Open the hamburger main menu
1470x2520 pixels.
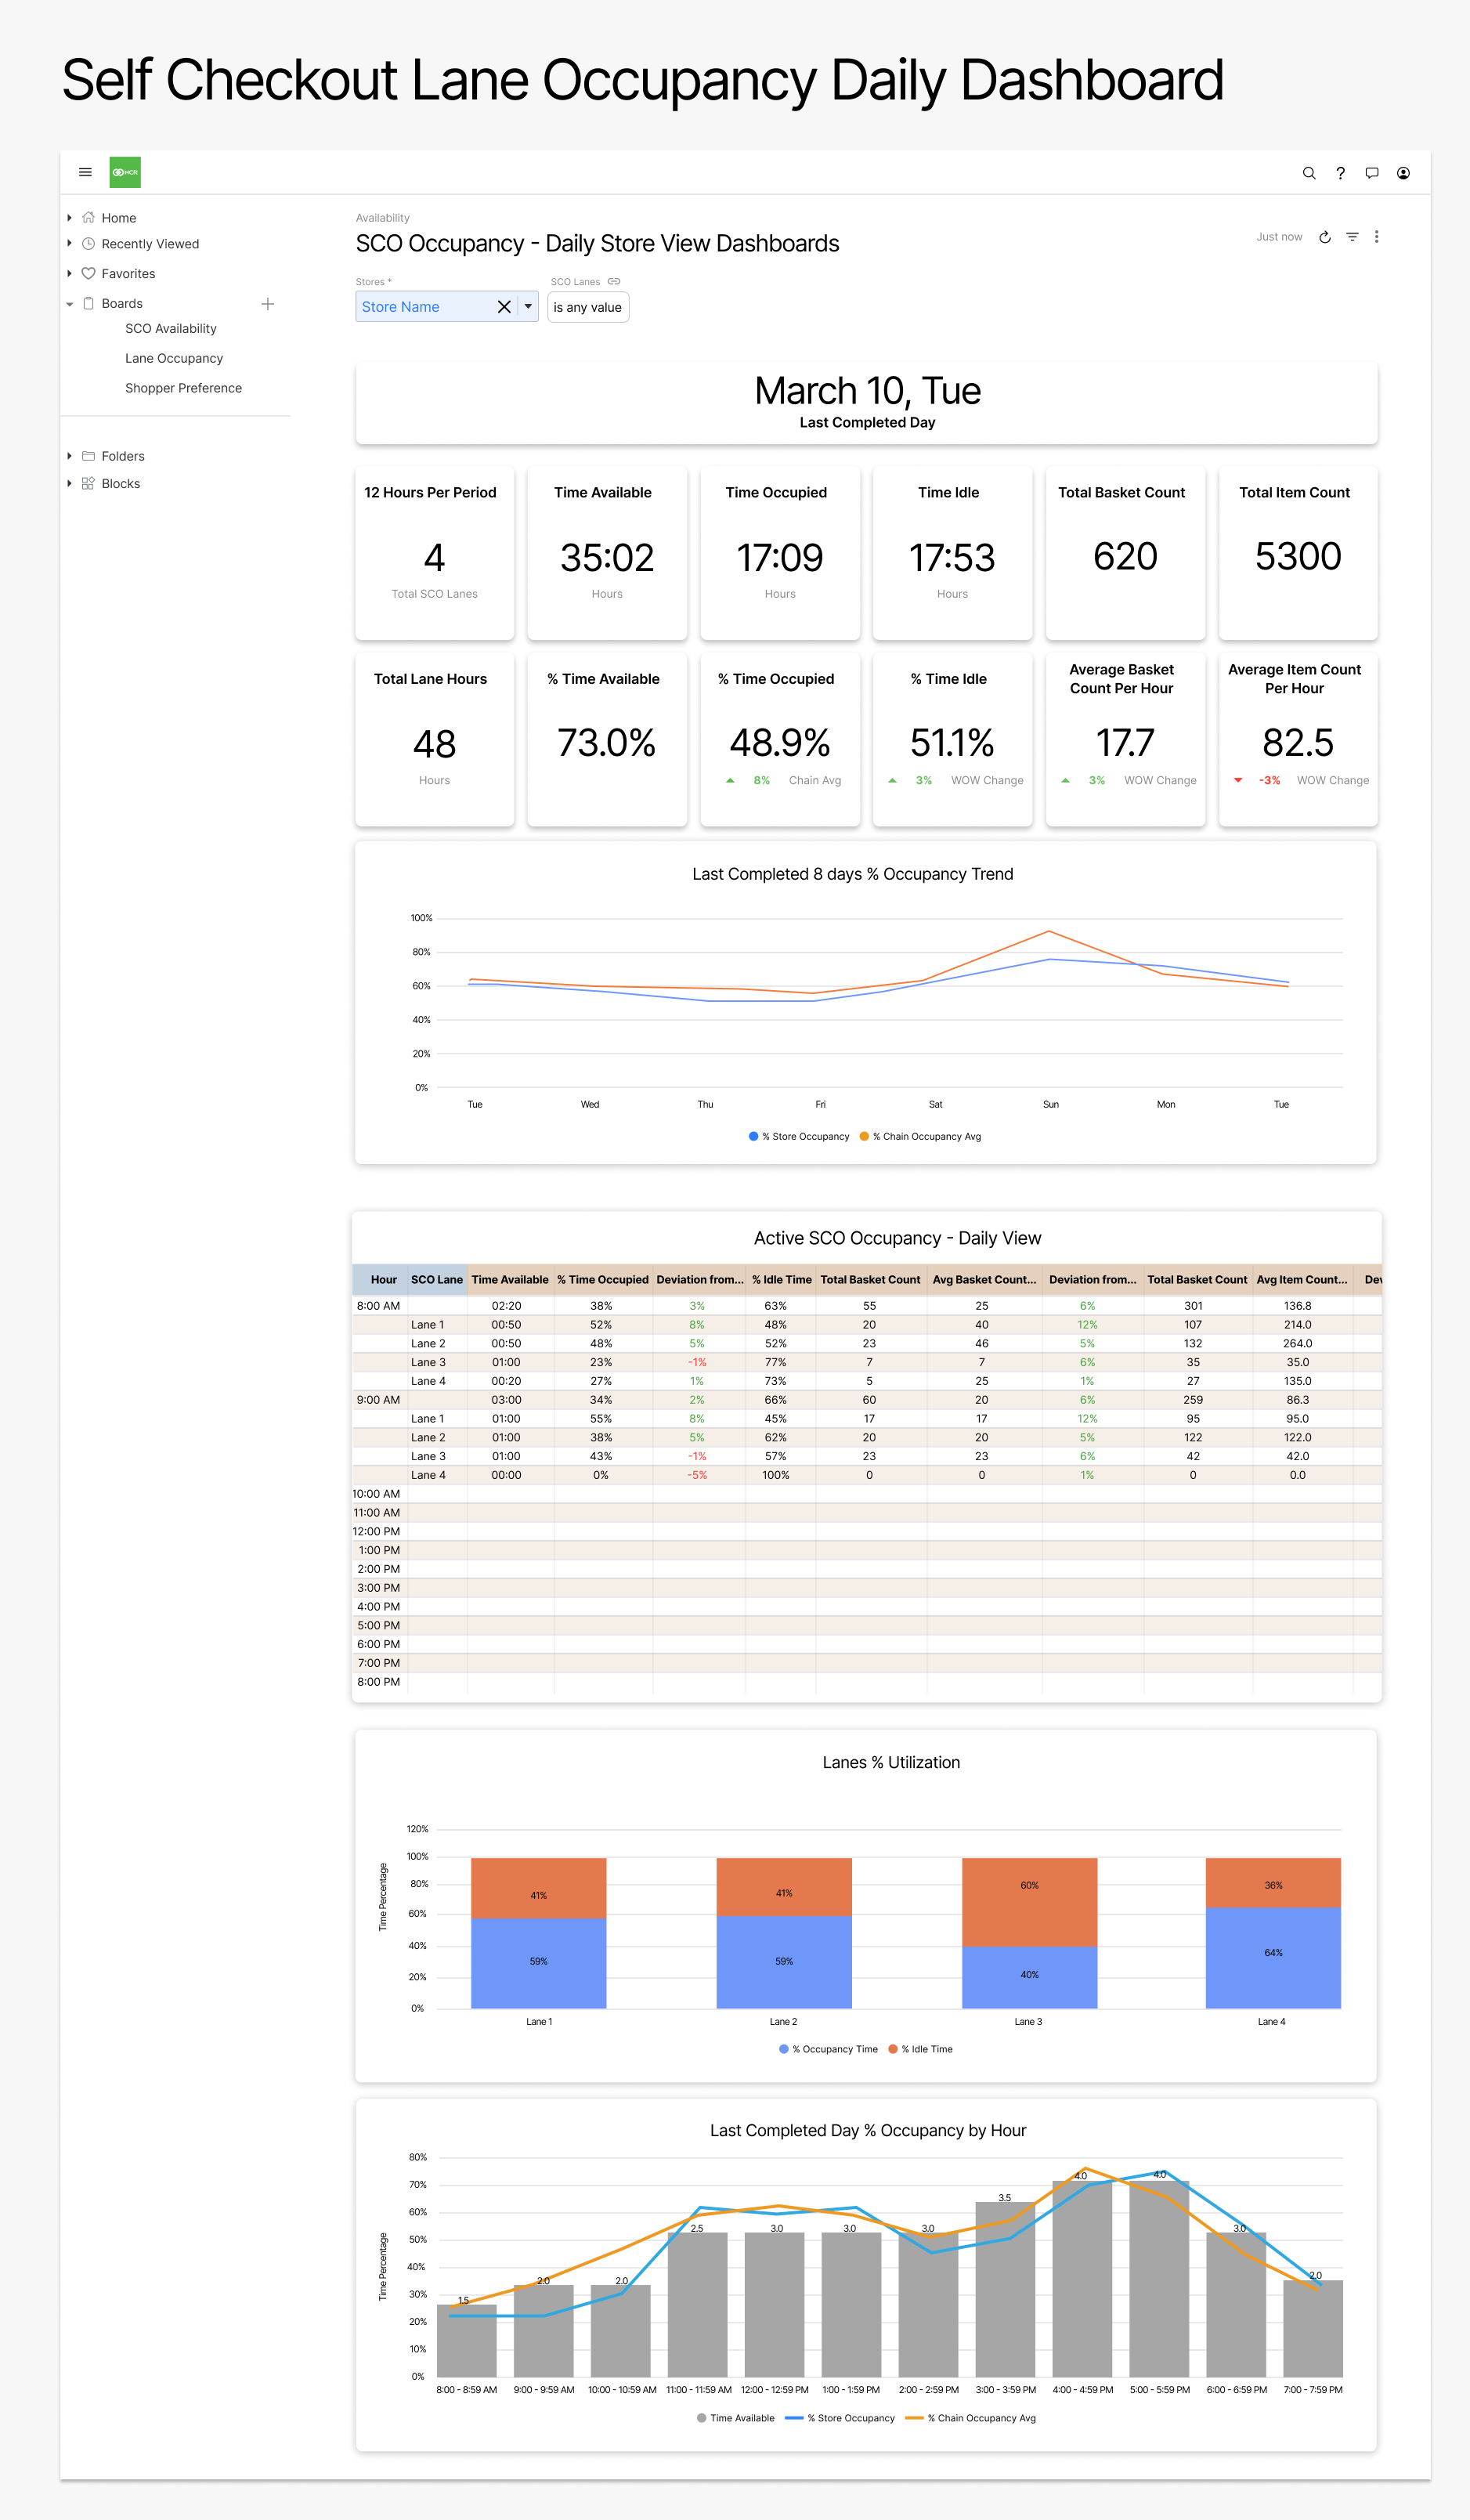tap(85, 172)
